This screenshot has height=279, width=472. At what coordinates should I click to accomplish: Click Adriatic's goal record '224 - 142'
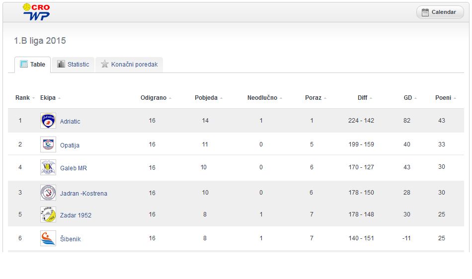(x=361, y=121)
